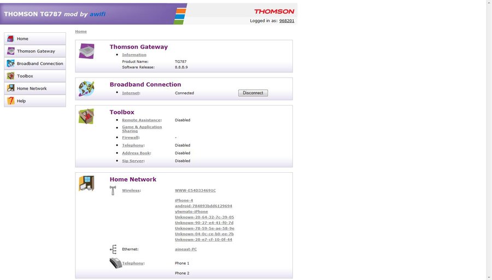The height and width of the screenshot is (280, 492).
Task: Click the Phone 2 entry
Action: pos(182,273)
